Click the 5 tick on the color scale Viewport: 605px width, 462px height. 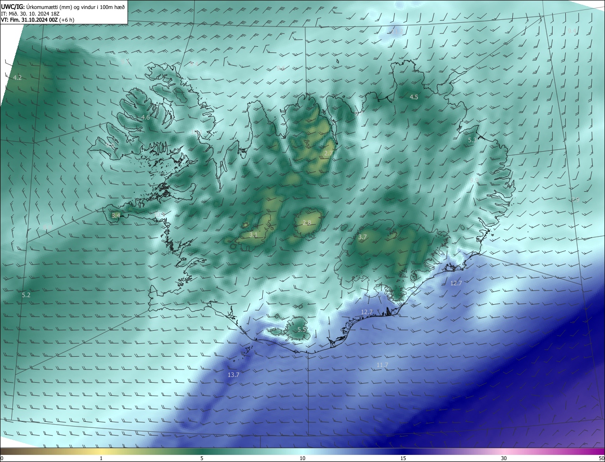click(202, 458)
